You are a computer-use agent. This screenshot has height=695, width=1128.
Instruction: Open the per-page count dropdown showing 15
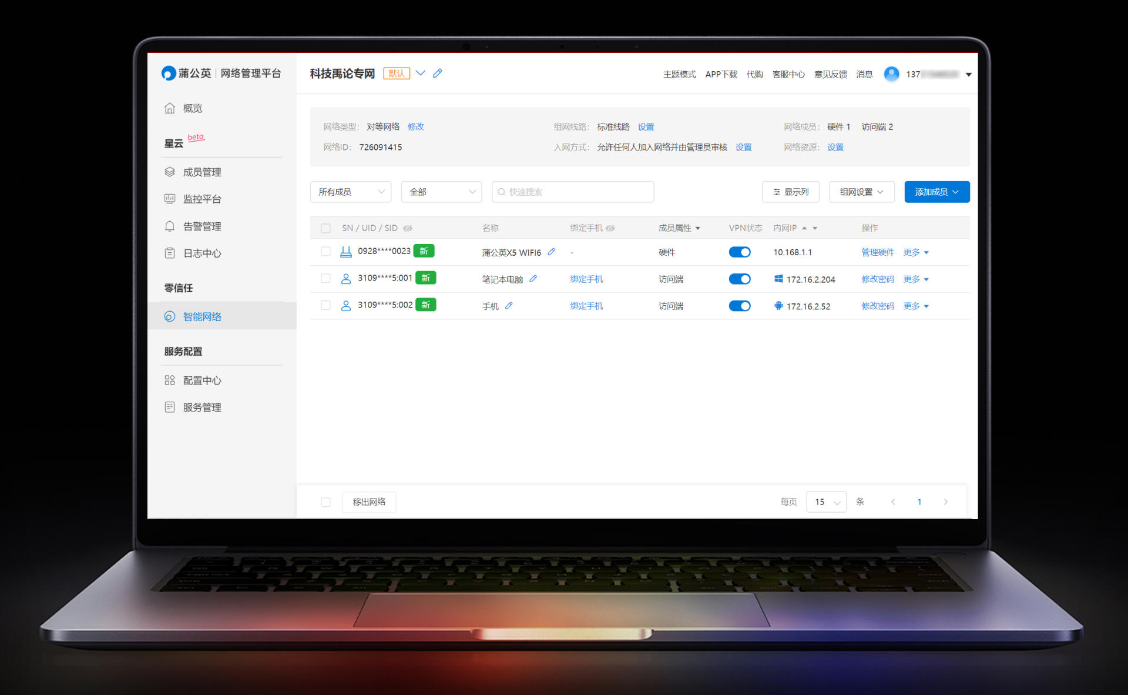pos(826,502)
